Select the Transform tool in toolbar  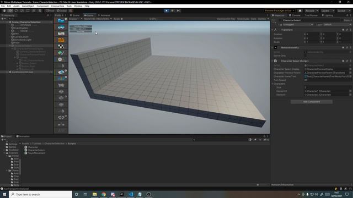(x=34, y=10)
